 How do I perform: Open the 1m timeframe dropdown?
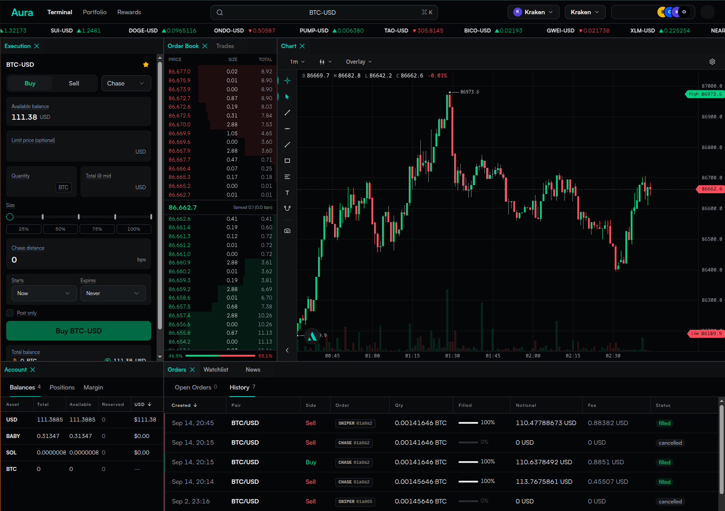point(298,62)
